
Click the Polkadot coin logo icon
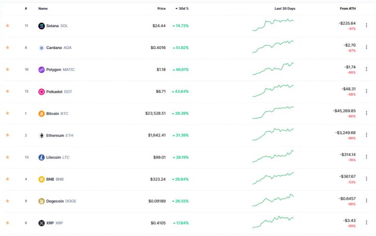[x=41, y=92]
